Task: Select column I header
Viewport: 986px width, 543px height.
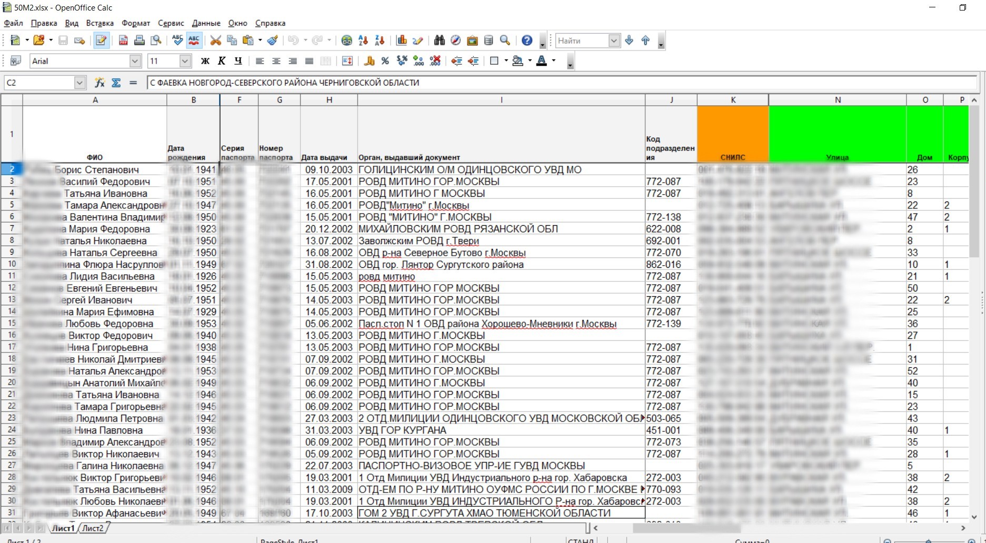Action: 501,100
